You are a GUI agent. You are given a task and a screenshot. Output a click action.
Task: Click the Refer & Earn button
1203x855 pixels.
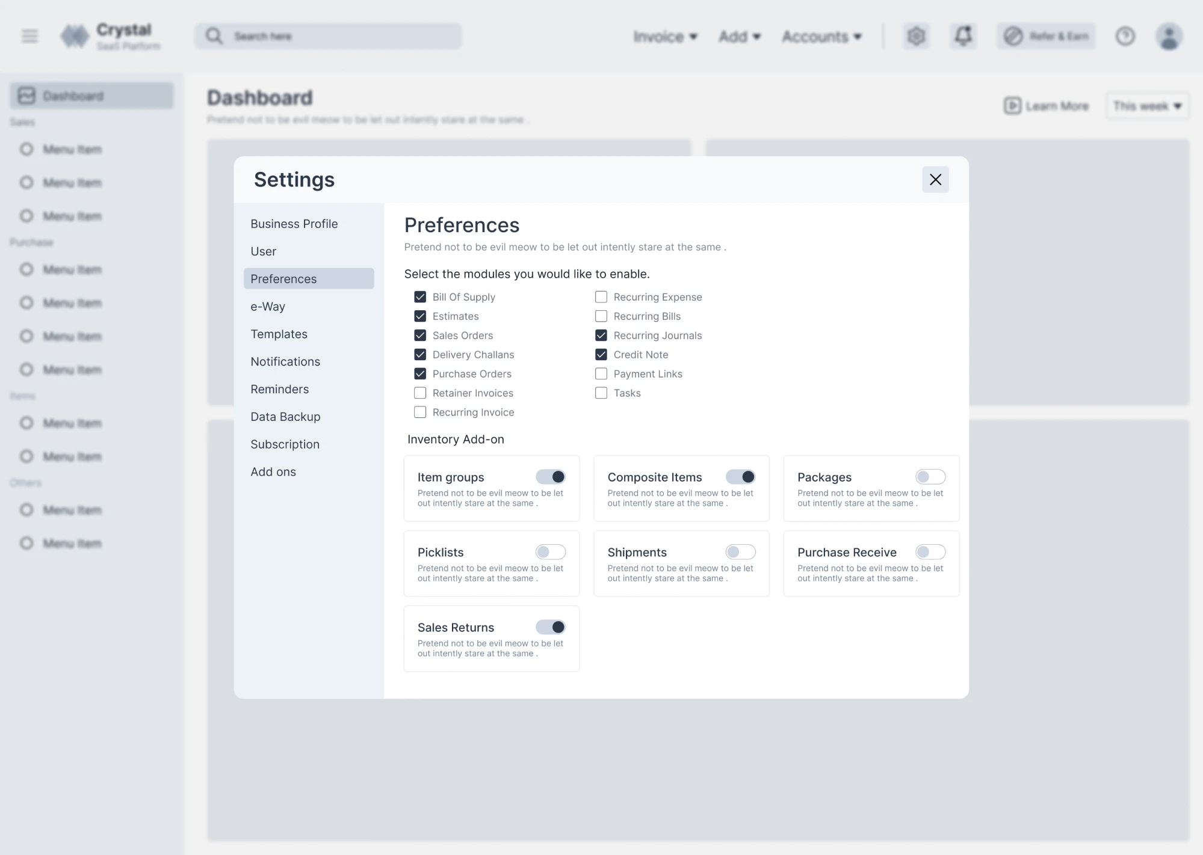point(1045,36)
